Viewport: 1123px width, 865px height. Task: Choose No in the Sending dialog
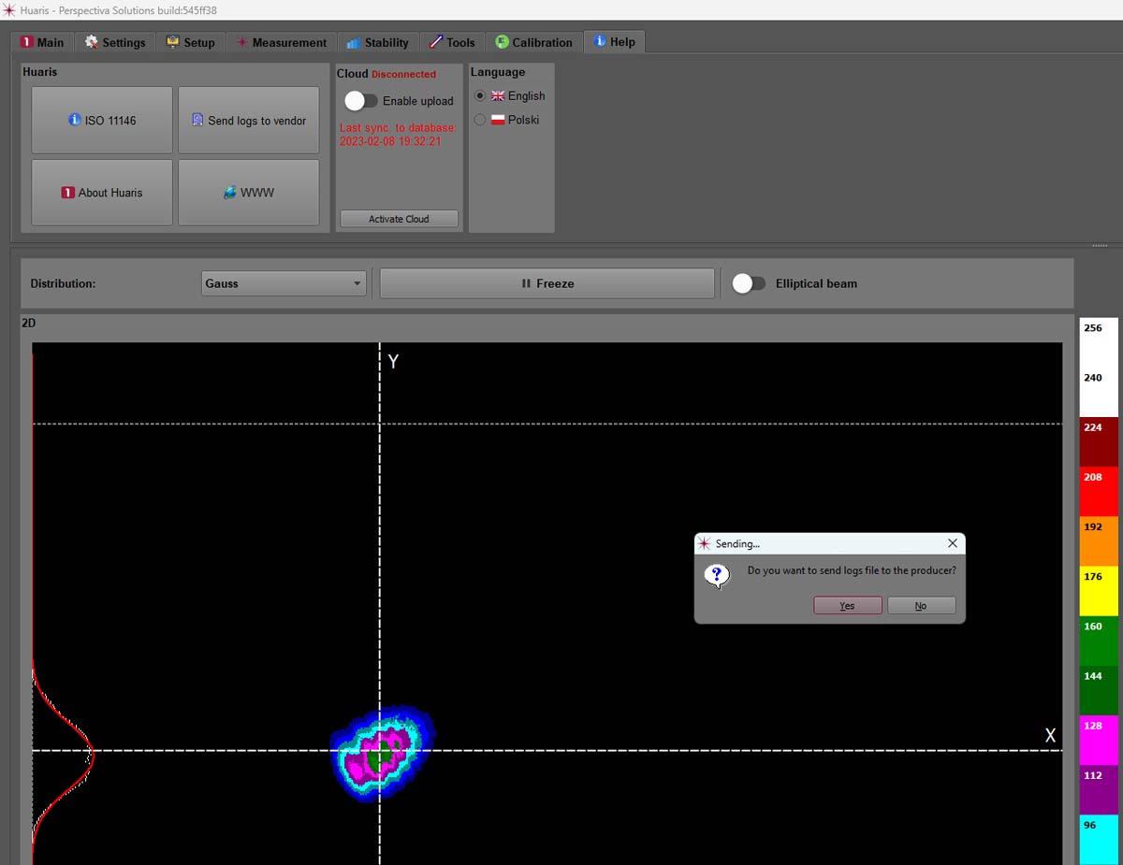coord(921,605)
